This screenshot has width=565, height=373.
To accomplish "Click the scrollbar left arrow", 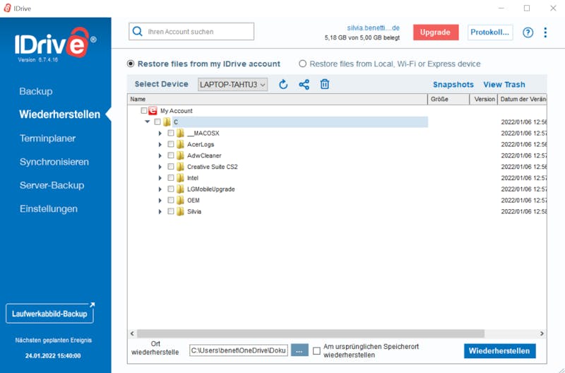I will pos(132,333).
